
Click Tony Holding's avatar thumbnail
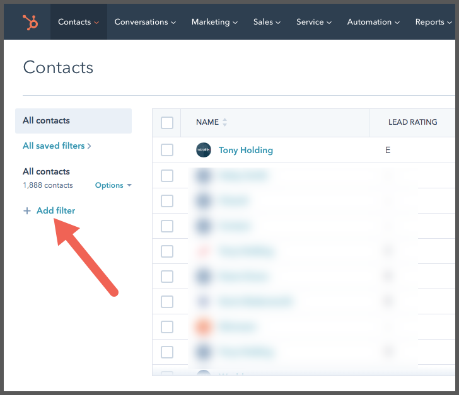coord(204,150)
